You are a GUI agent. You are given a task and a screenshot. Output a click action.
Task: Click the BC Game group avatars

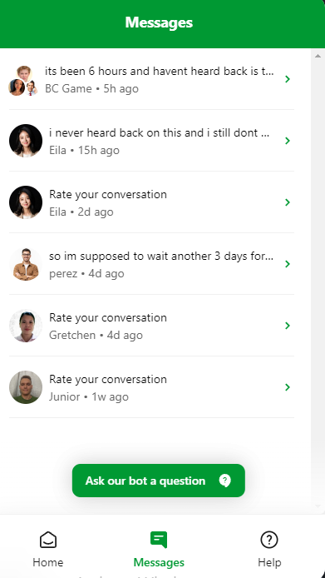(x=23, y=81)
